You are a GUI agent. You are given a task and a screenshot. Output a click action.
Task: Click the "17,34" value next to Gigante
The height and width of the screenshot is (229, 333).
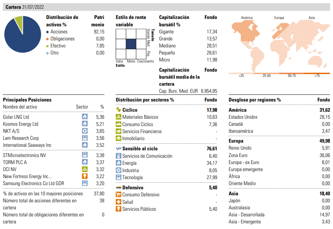212,32
